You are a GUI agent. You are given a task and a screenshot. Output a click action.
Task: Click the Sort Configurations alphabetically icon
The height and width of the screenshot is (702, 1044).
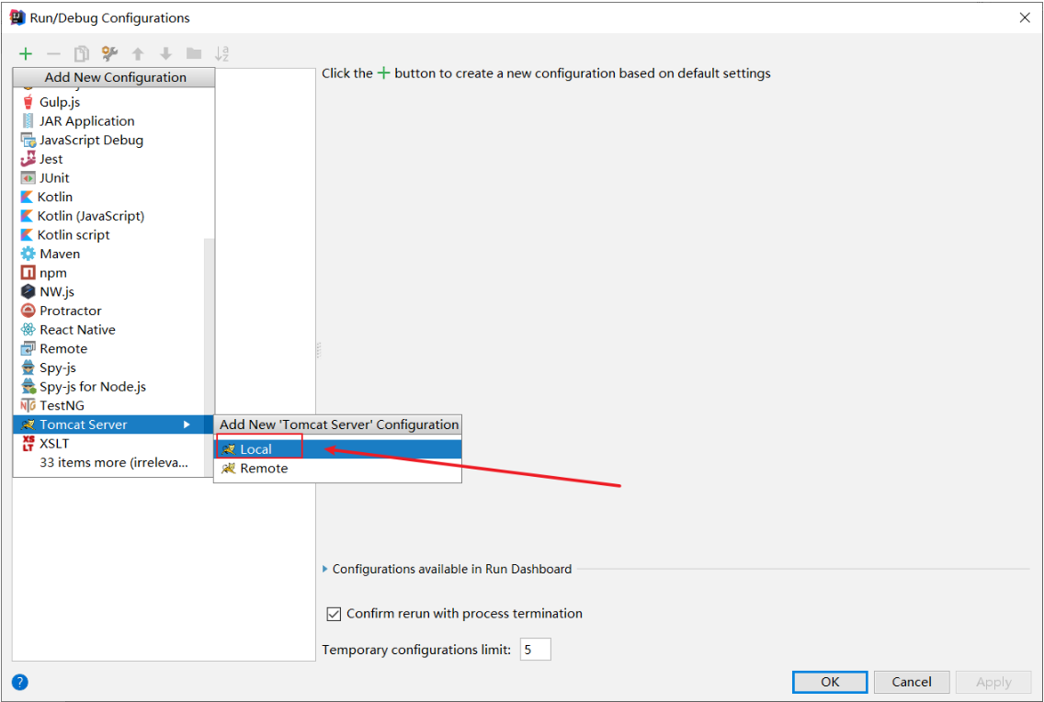221,54
